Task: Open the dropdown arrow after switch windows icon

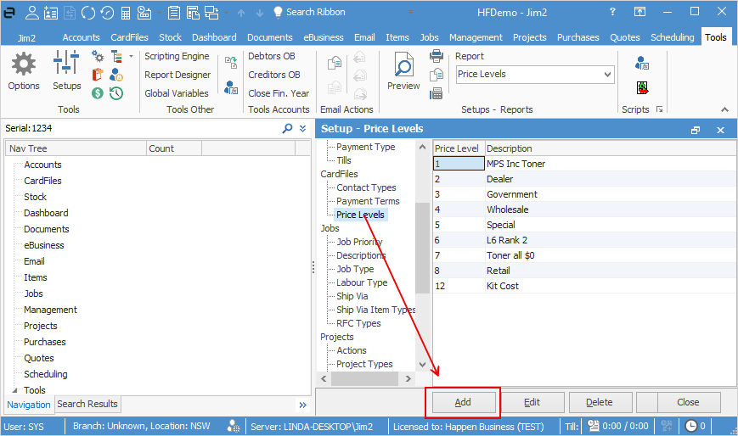Action: [227, 14]
